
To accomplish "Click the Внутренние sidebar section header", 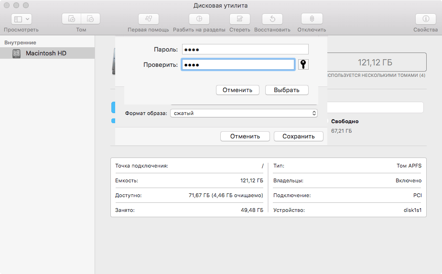I will pos(20,42).
